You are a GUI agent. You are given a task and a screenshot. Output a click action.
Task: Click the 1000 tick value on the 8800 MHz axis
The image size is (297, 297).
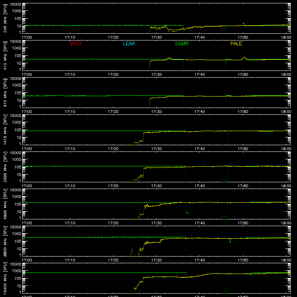(x=17, y=234)
